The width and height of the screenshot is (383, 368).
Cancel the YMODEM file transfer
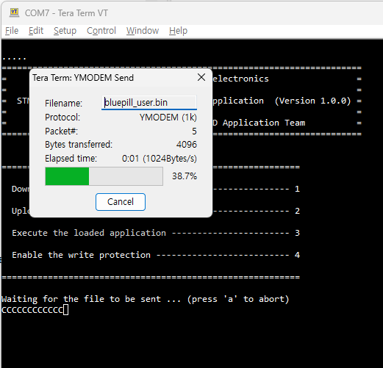121,202
